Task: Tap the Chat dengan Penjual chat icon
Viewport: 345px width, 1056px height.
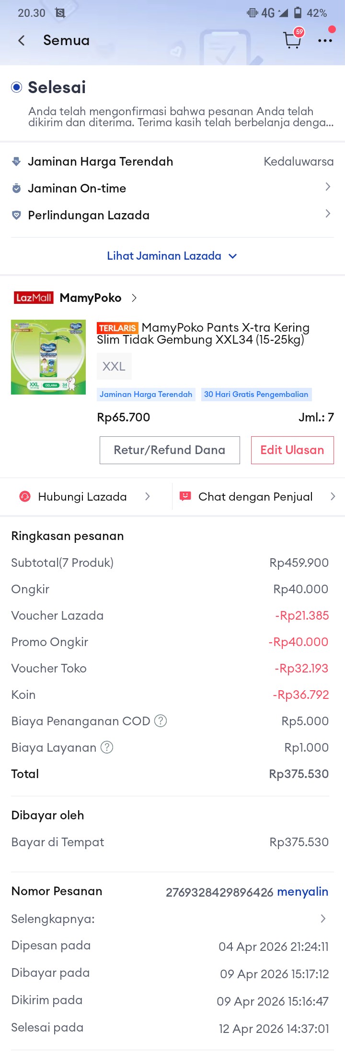Action: tap(185, 496)
